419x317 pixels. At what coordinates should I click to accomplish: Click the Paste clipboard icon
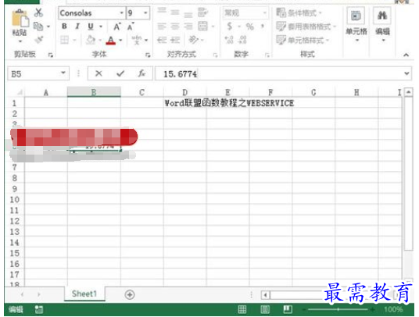20,18
